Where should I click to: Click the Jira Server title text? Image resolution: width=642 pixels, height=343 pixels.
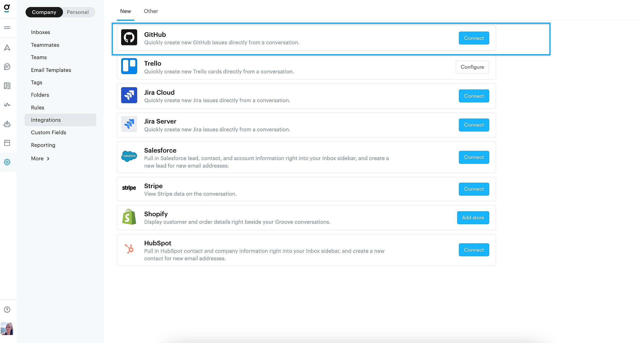pos(160,121)
